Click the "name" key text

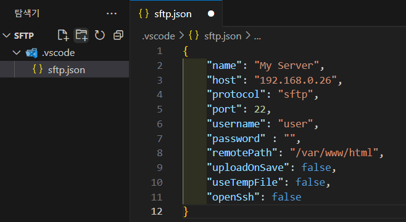coord(224,66)
